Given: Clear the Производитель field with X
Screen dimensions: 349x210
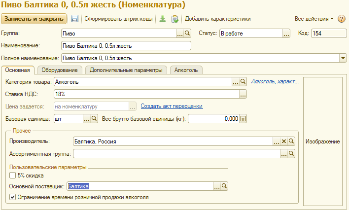Looking at the screenshot, I should click(x=284, y=141).
